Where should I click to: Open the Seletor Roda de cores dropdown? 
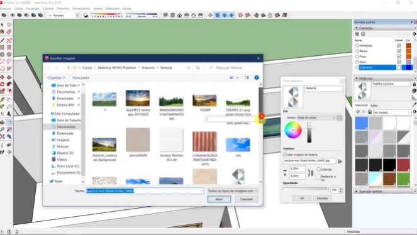tap(316, 117)
